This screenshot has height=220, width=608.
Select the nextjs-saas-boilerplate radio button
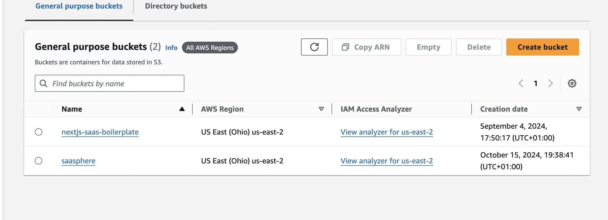click(39, 132)
